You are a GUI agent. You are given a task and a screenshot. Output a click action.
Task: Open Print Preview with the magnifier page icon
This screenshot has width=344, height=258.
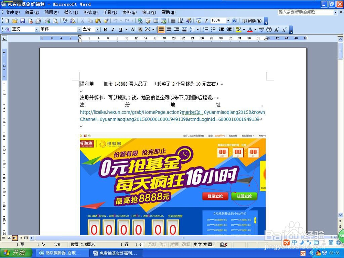(x=55, y=21)
